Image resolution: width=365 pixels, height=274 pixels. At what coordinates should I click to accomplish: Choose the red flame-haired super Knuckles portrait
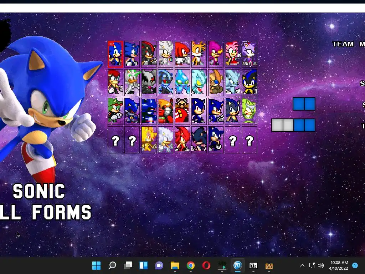182,139
